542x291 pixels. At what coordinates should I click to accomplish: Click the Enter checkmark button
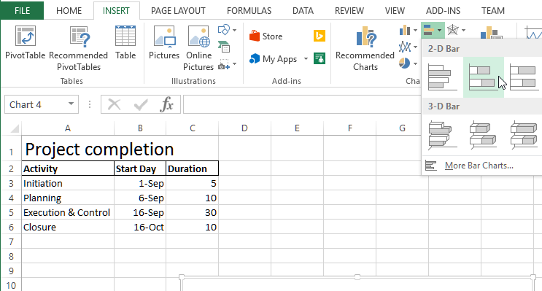[x=140, y=104]
